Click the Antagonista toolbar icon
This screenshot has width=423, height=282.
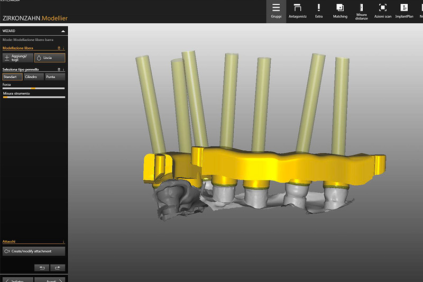click(297, 11)
